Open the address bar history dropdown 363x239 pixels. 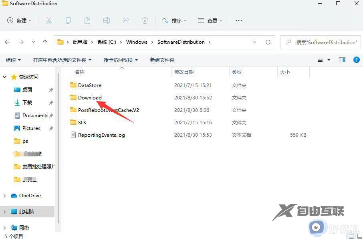tap(255, 42)
